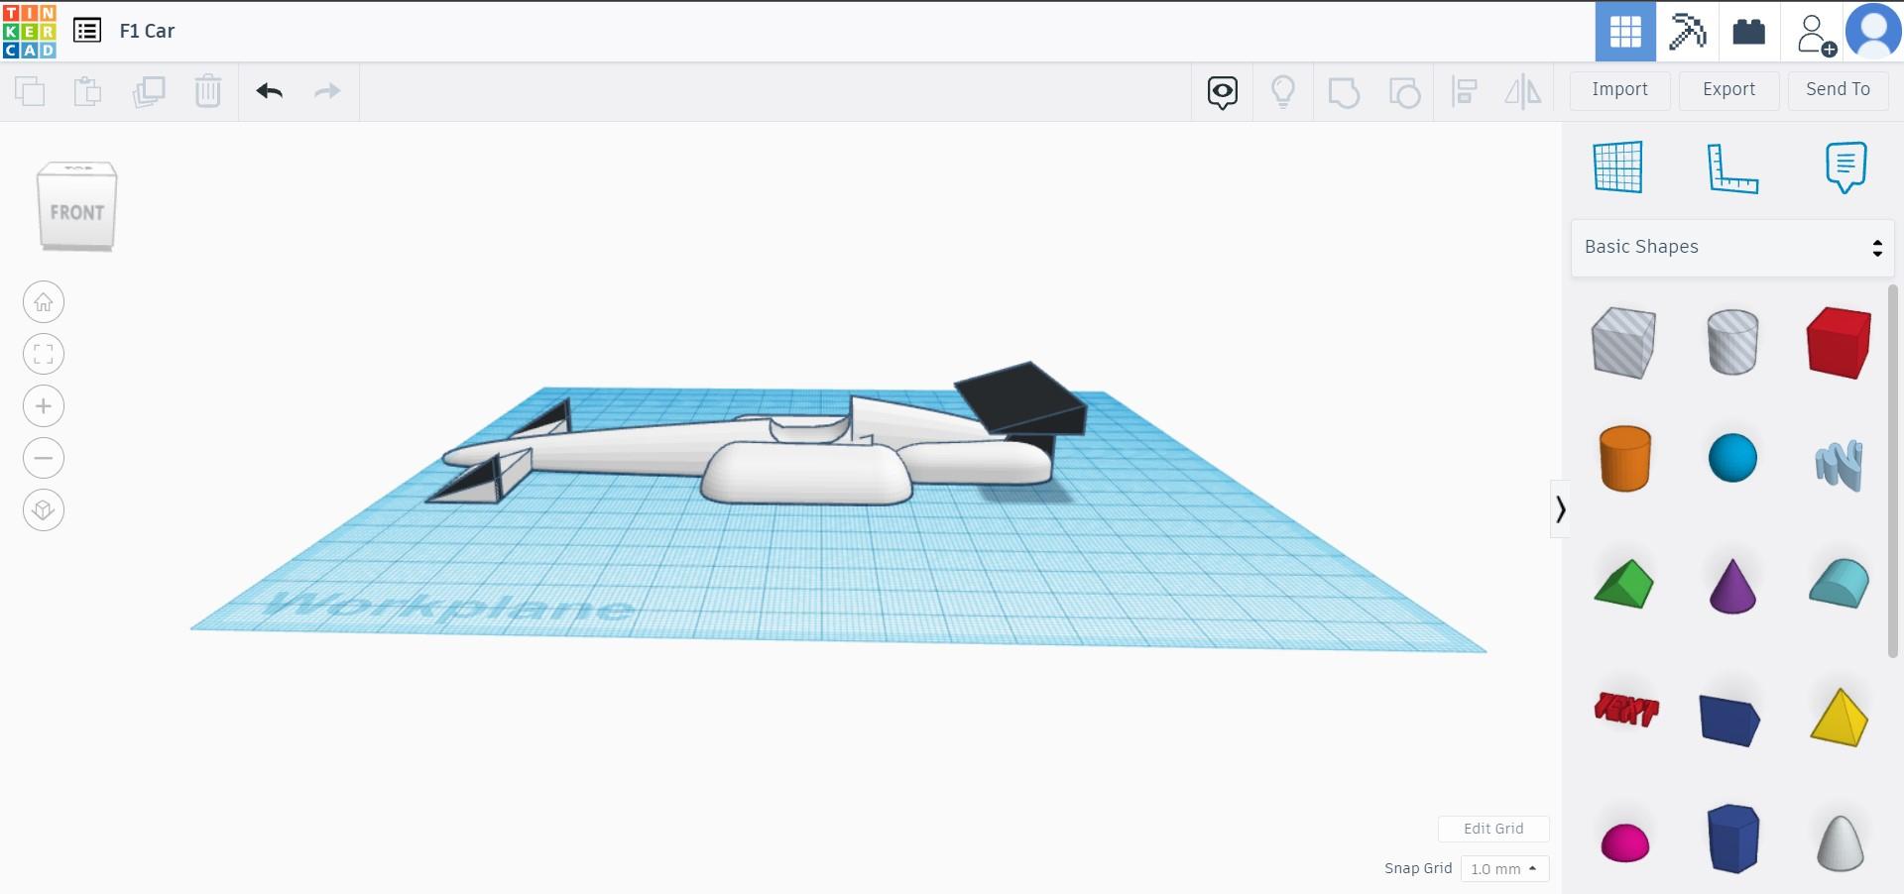The image size is (1904, 894).
Task: Invite collaborators with add-person icon
Action: click(x=1815, y=34)
